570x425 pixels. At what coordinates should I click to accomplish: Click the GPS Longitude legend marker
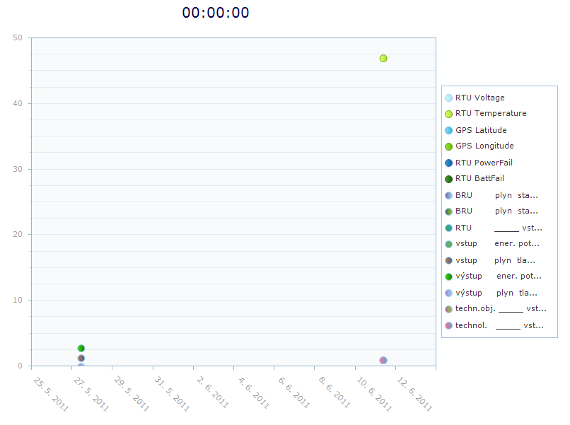click(x=448, y=146)
